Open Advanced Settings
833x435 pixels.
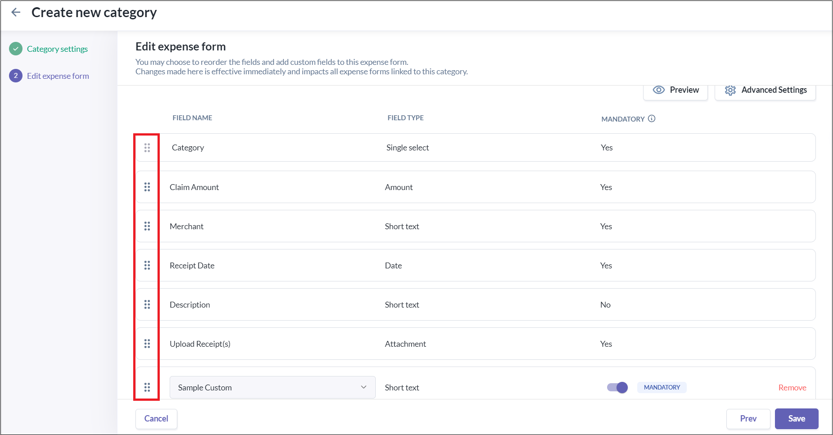click(x=765, y=90)
